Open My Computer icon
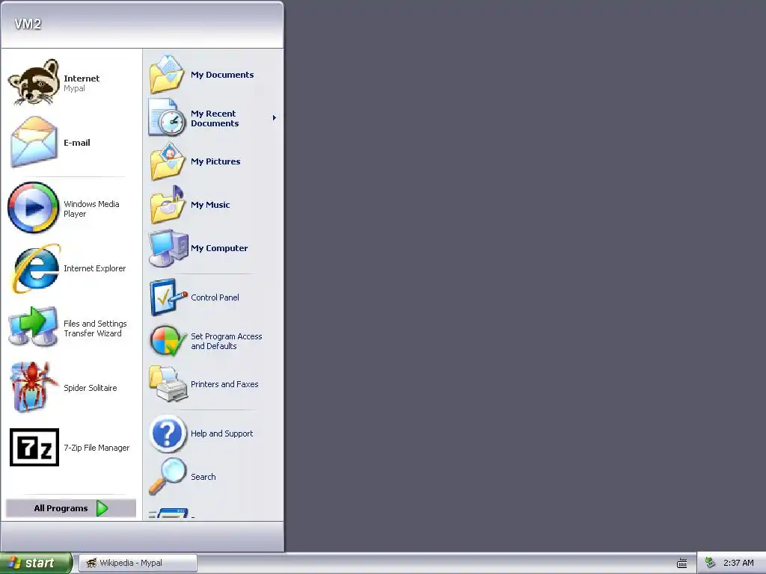 tap(168, 248)
